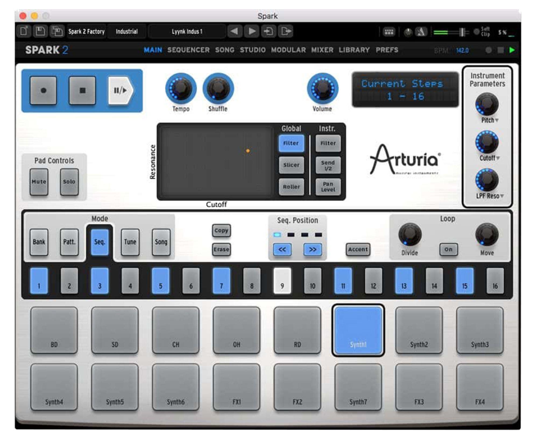Screen dimensions: 538x438
Task: Click the top bar square Stop icon
Action: [501, 50]
